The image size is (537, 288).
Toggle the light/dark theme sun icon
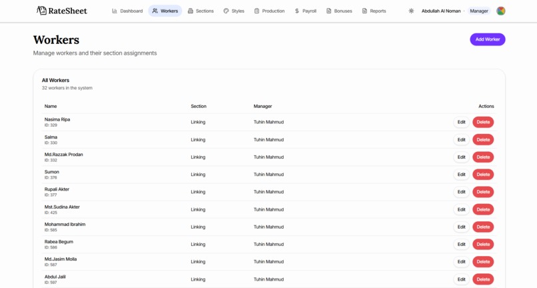coord(411,11)
